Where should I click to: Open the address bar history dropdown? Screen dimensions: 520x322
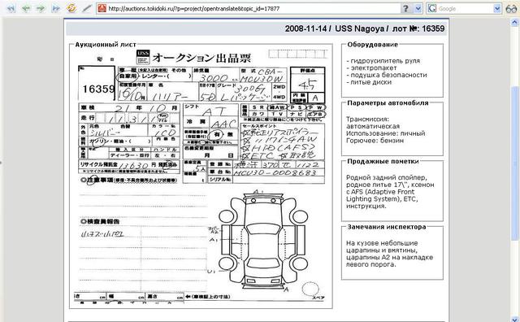(418, 8)
